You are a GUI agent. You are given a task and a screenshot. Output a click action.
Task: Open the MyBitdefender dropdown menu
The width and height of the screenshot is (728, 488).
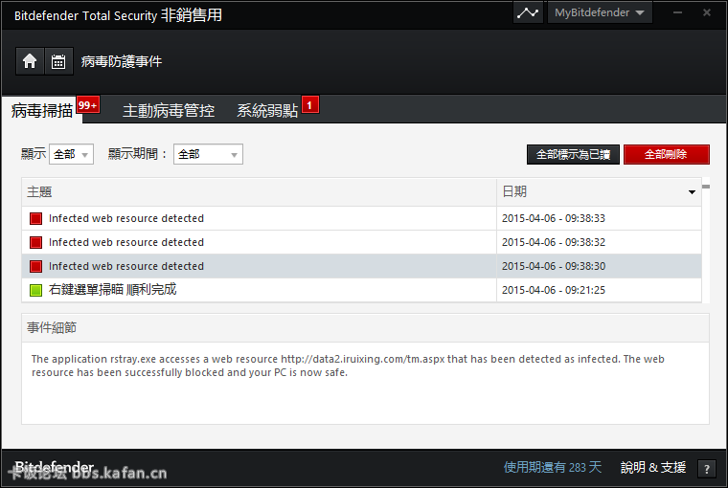pyautogui.click(x=600, y=13)
